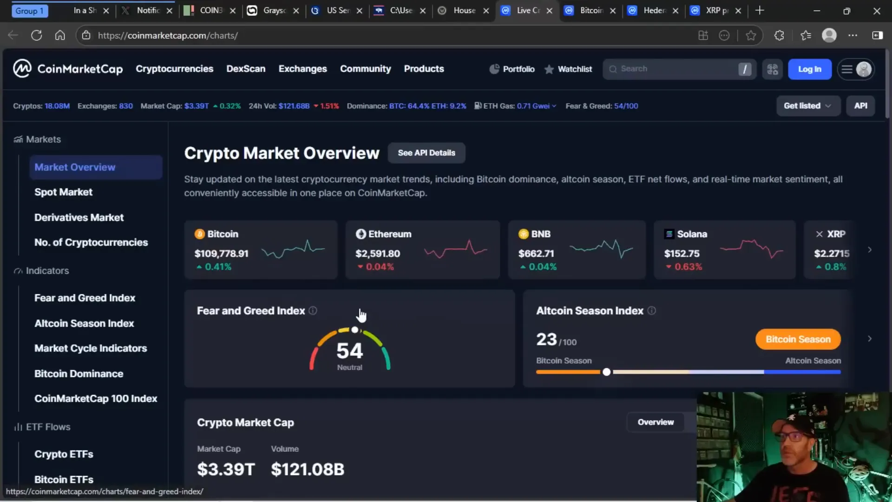892x502 pixels.
Task: Open Cryptocurrencies menu
Action: (x=174, y=69)
